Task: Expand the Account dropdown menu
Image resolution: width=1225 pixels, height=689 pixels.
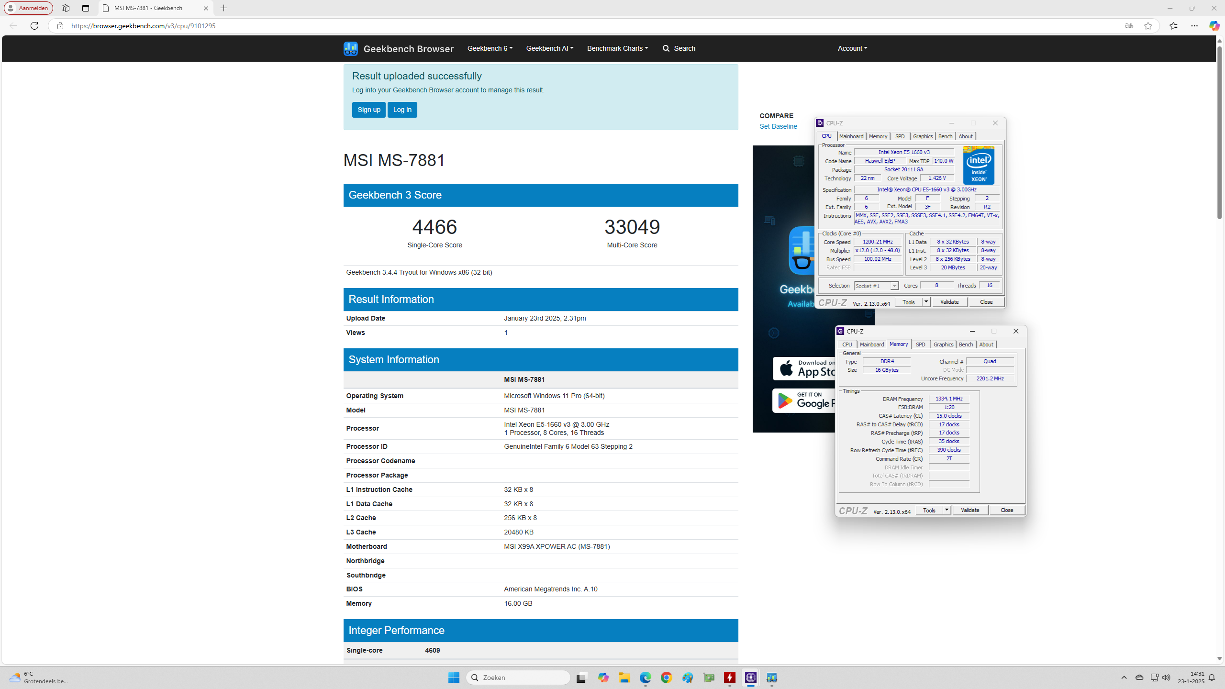Action: [852, 48]
